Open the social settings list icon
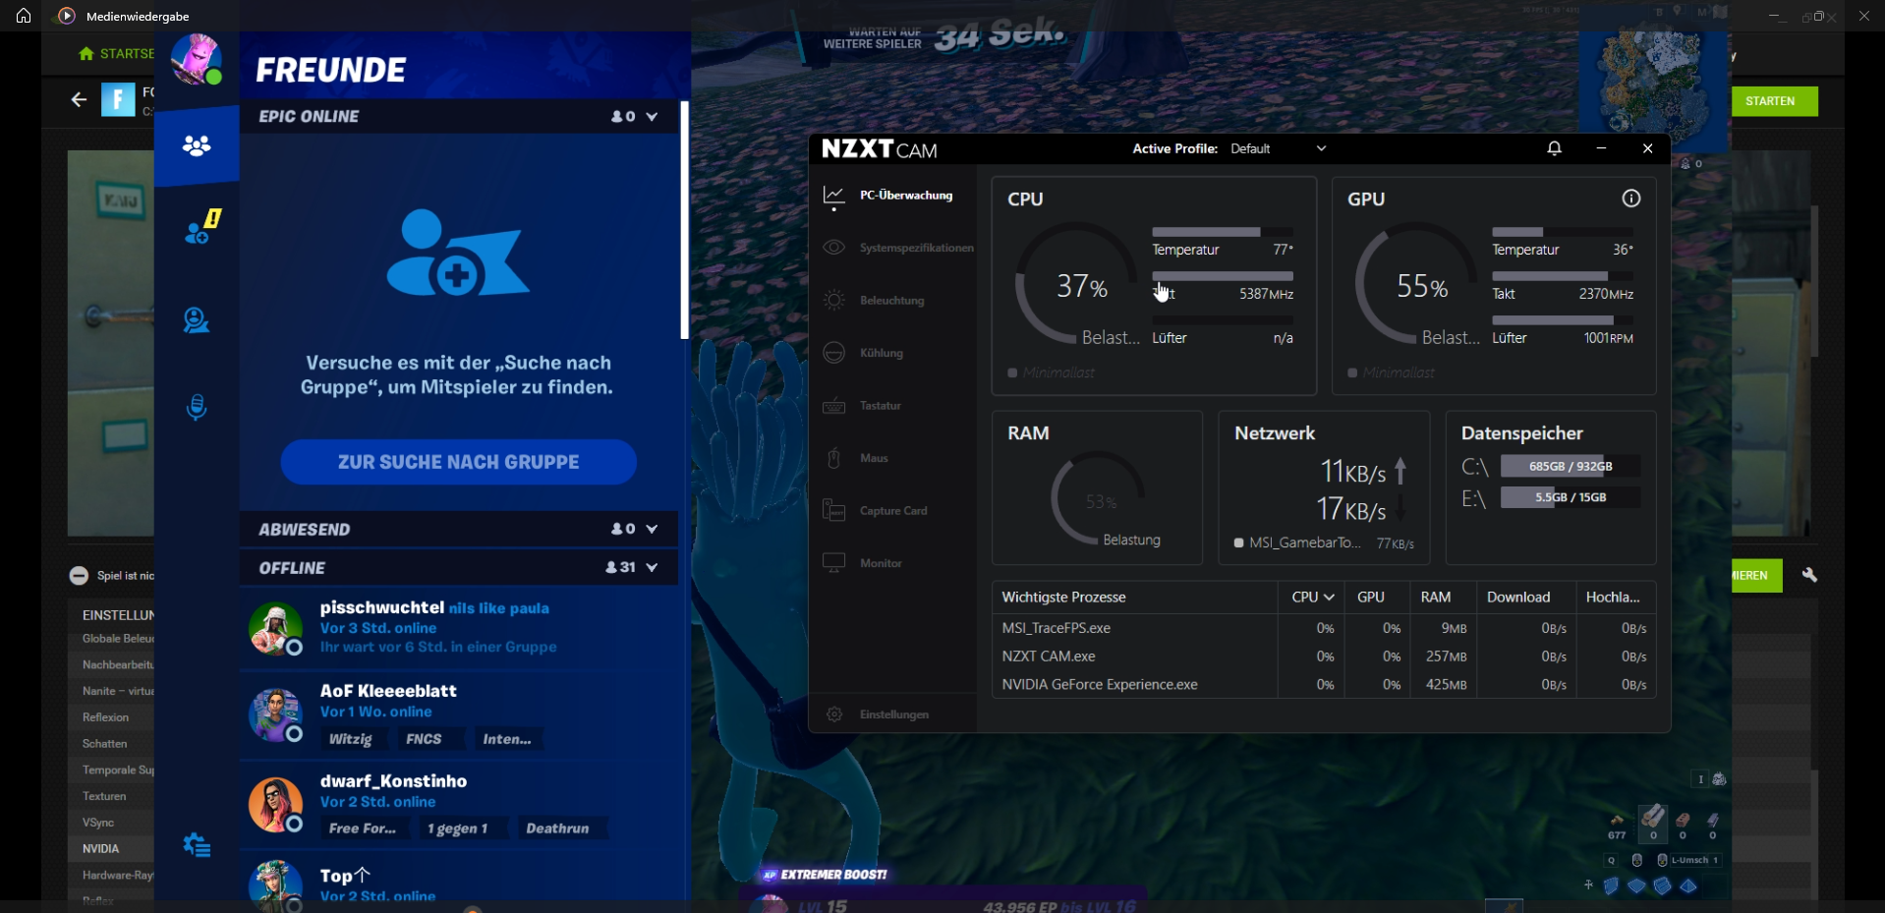Viewport: 1885px width, 913px height. click(197, 844)
